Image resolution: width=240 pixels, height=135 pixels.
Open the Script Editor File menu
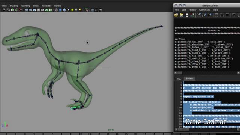tap(177, 10)
